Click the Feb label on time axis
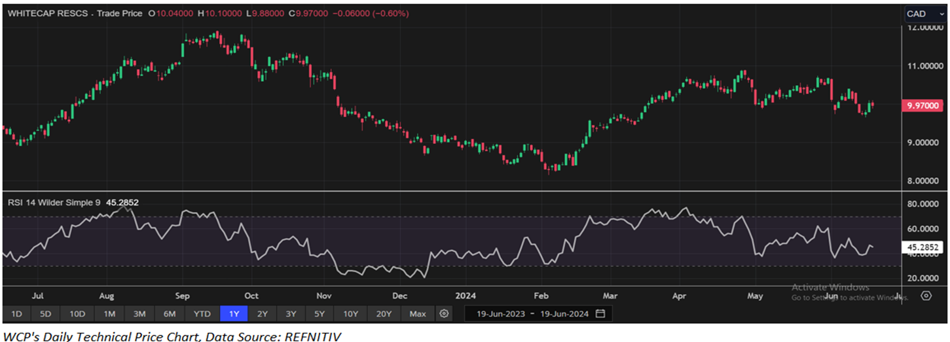The width and height of the screenshot is (950, 342). [x=541, y=296]
